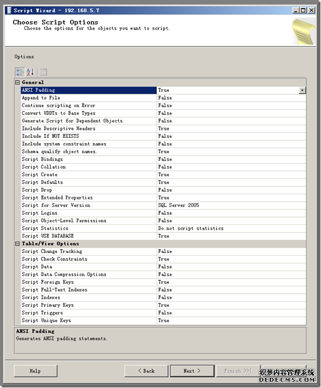Click the Alphabetical sort toolbar icon
Viewport: 321px width, 388px height.
tap(30, 72)
